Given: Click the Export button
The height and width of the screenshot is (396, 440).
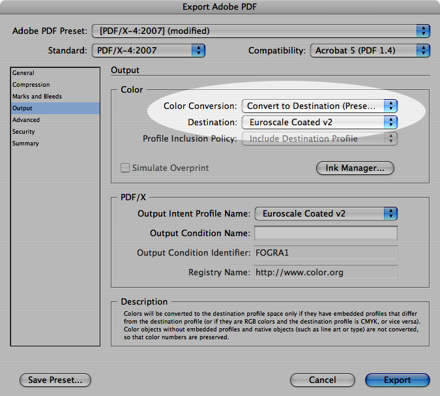Looking at the screenshot, I should click(x=398, y=380).
